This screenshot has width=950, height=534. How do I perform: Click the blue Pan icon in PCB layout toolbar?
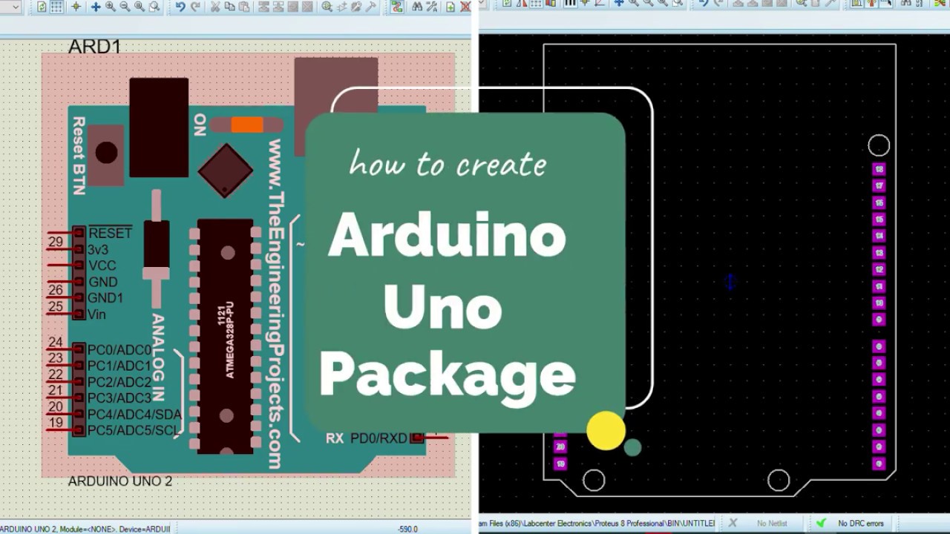[618, 4]
